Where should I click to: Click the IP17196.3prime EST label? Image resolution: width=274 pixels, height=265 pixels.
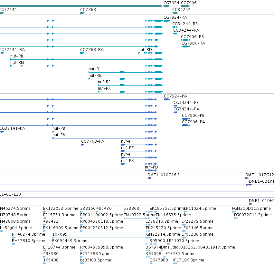coord(188,260)
